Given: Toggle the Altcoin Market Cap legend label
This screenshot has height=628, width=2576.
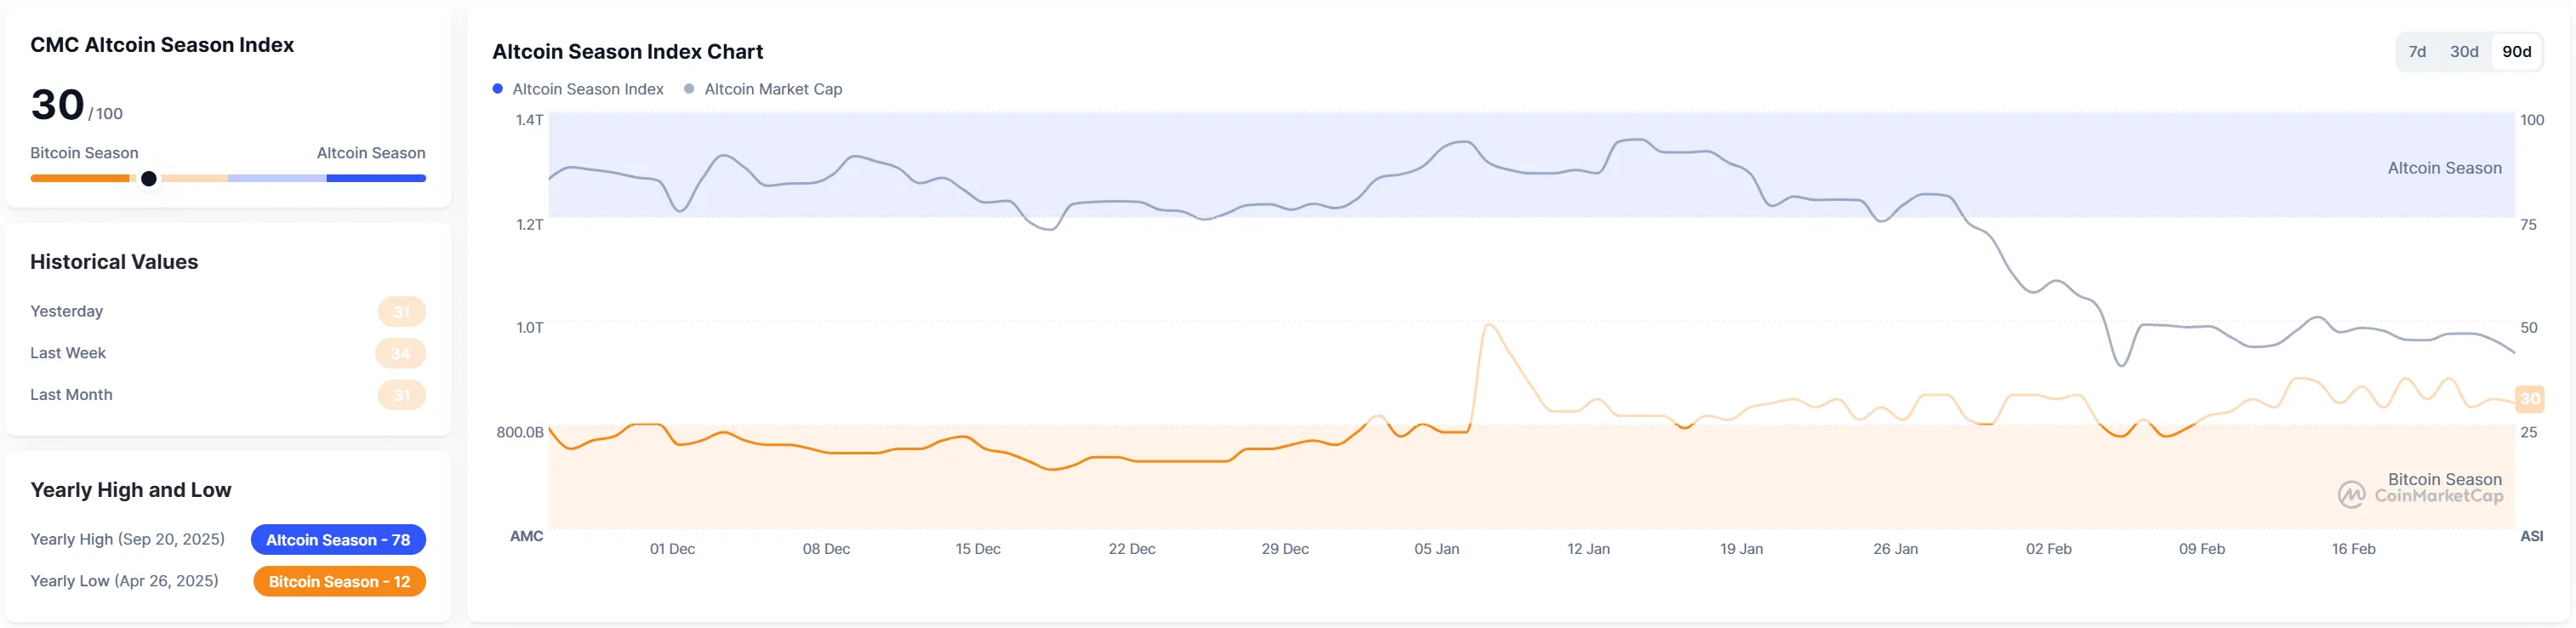Looking at the screenshot, I should [773, 89].
